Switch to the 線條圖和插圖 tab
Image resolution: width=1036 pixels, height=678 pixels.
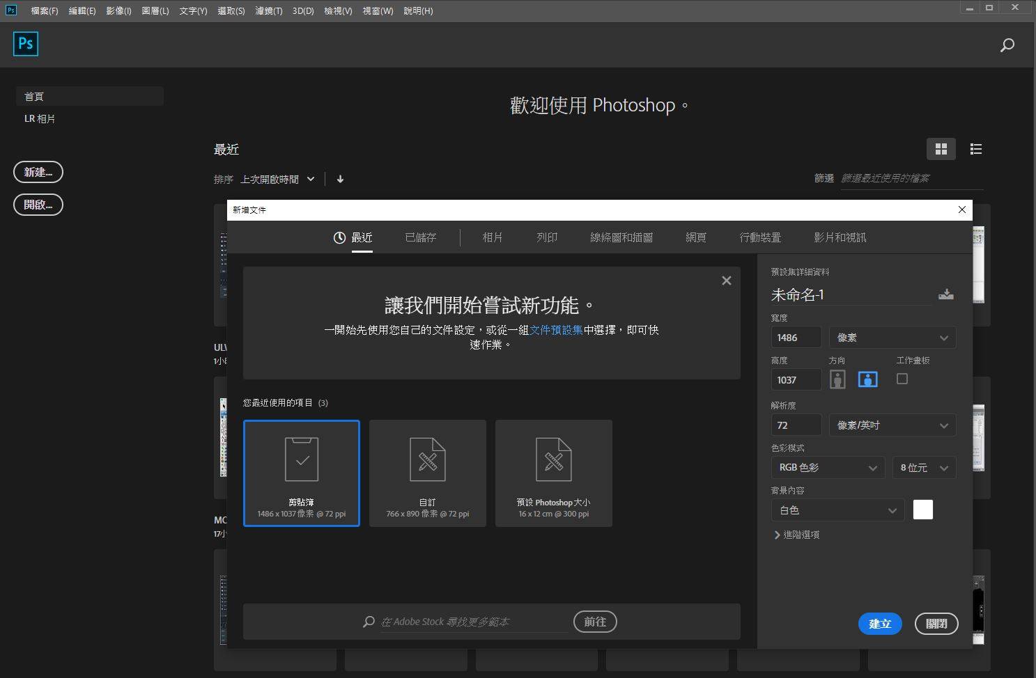coord(621,237)
